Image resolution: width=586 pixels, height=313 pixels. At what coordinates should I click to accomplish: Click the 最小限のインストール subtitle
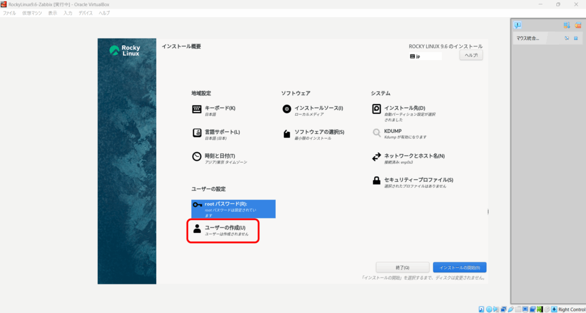[x=313, y=138]
